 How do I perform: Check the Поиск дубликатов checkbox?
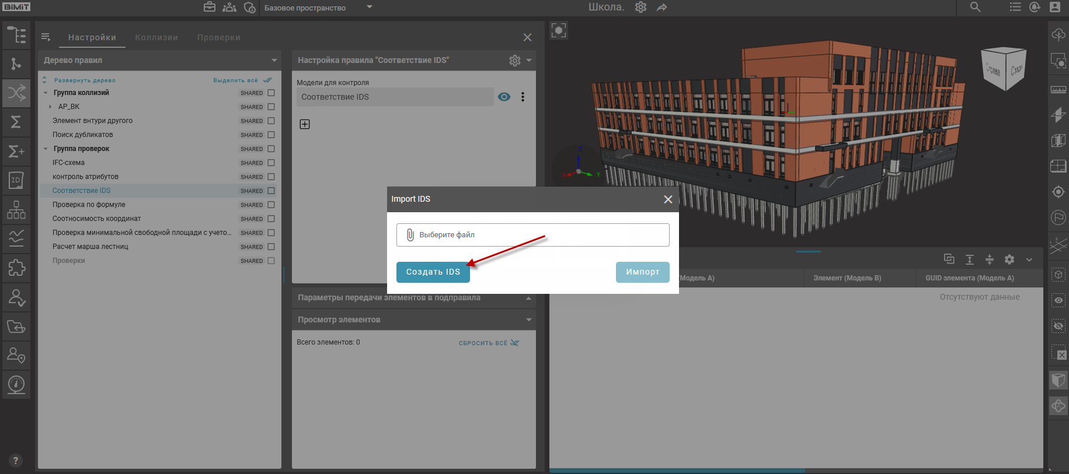pyautogui.click(x=271, y=135)
